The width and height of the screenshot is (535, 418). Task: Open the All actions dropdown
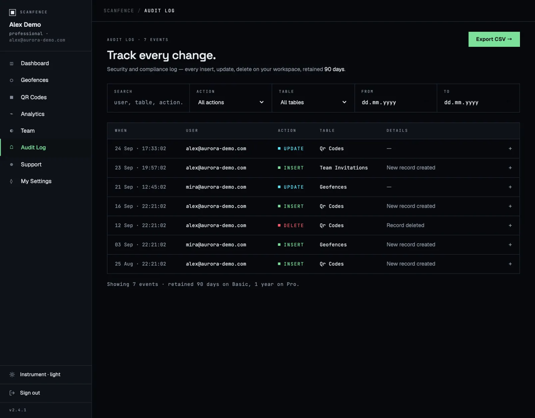(231, 102)
